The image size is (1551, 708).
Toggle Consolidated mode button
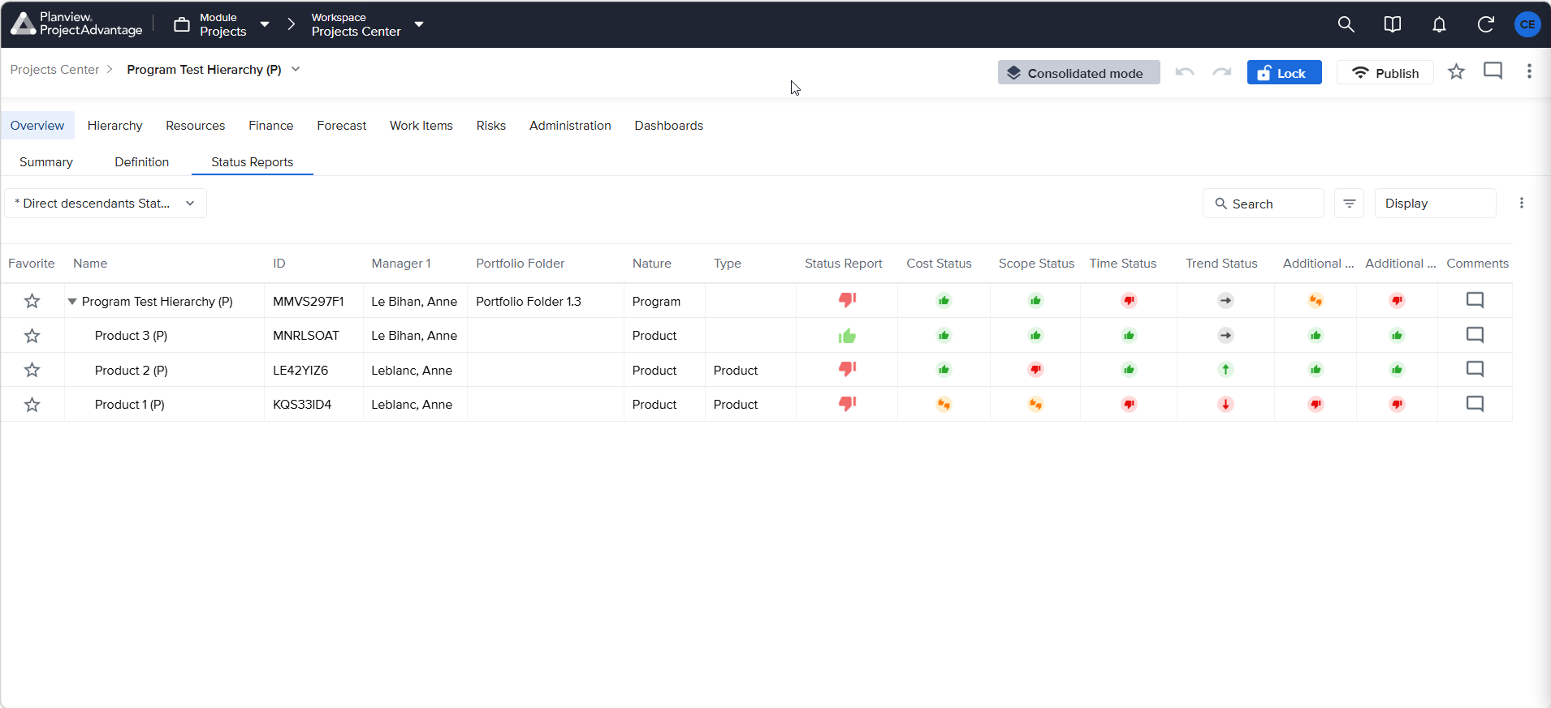click(x=1078, y=73)
